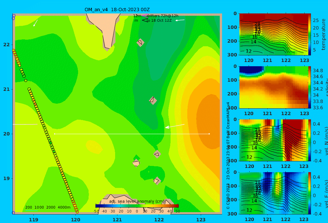Click the black arrow legend symbol
The height and width of the screenshot is (223, 328).
[145, 20]
